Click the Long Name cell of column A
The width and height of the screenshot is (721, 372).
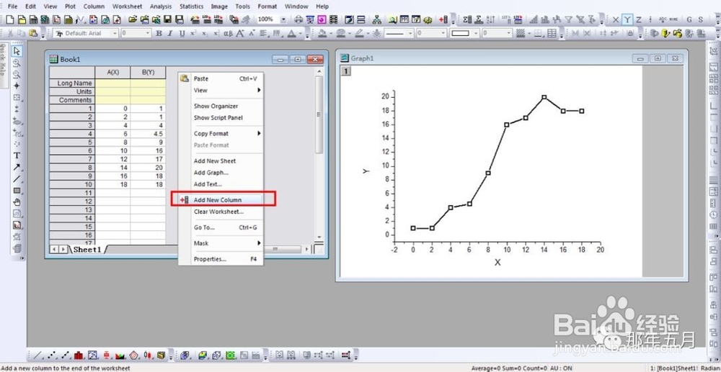[112, 83]
